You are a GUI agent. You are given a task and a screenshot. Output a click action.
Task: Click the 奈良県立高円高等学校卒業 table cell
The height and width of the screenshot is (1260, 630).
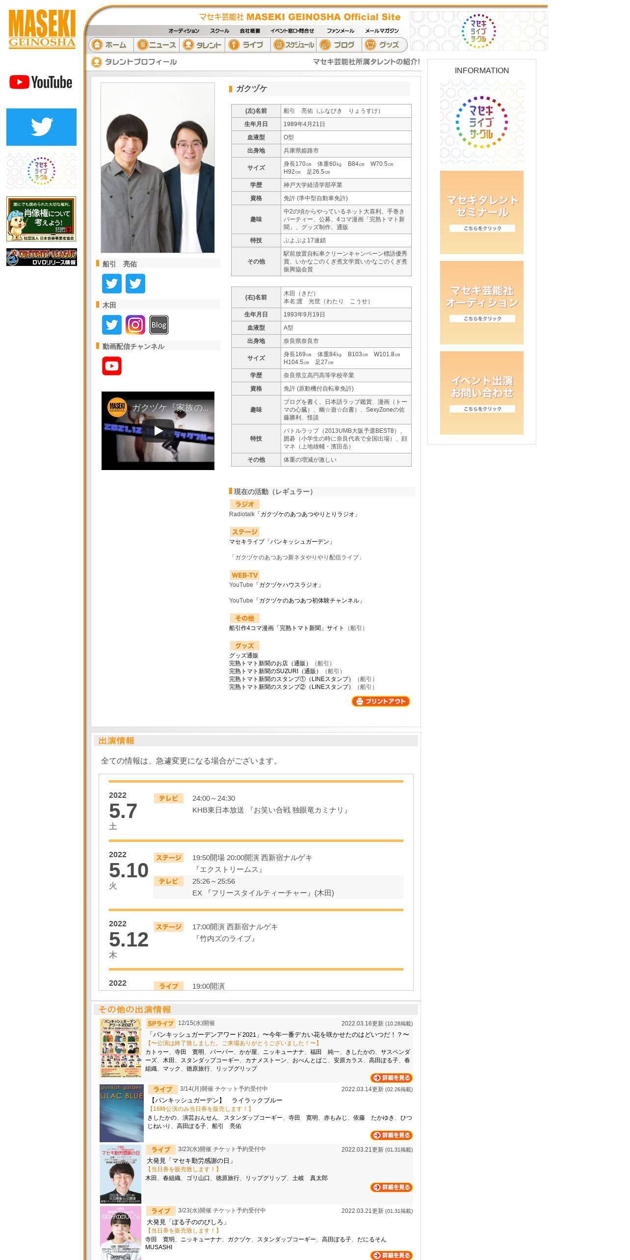click(x=346, y=375)
